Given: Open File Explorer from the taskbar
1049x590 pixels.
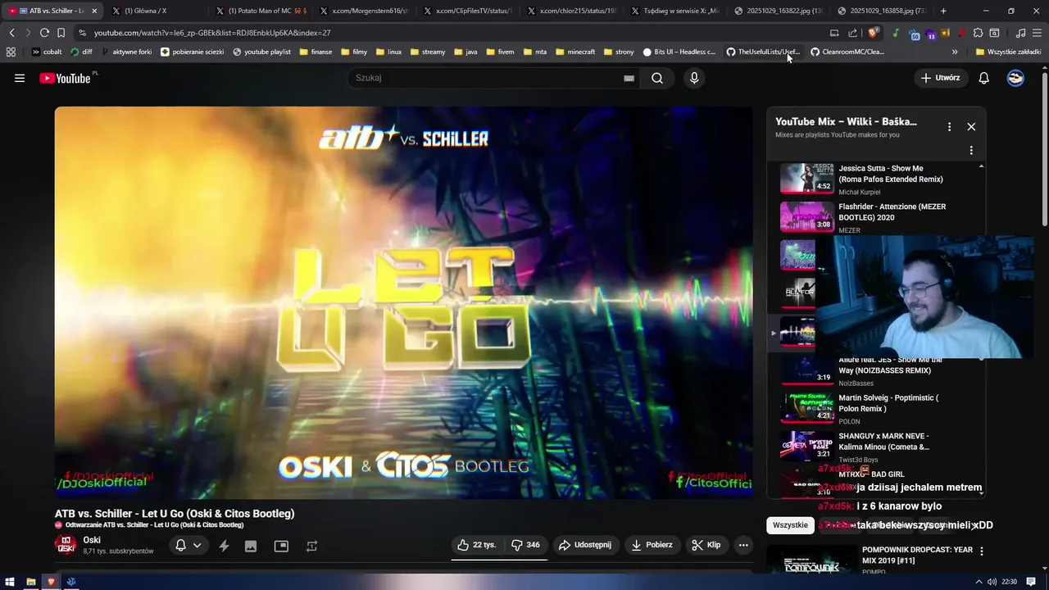Looking at the screenshot, I should (30, 582).
